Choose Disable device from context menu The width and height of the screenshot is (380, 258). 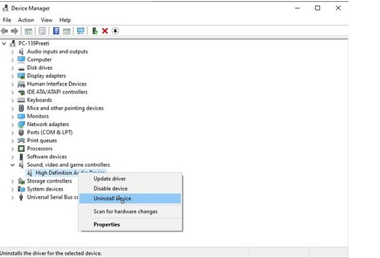coord(130,188)
